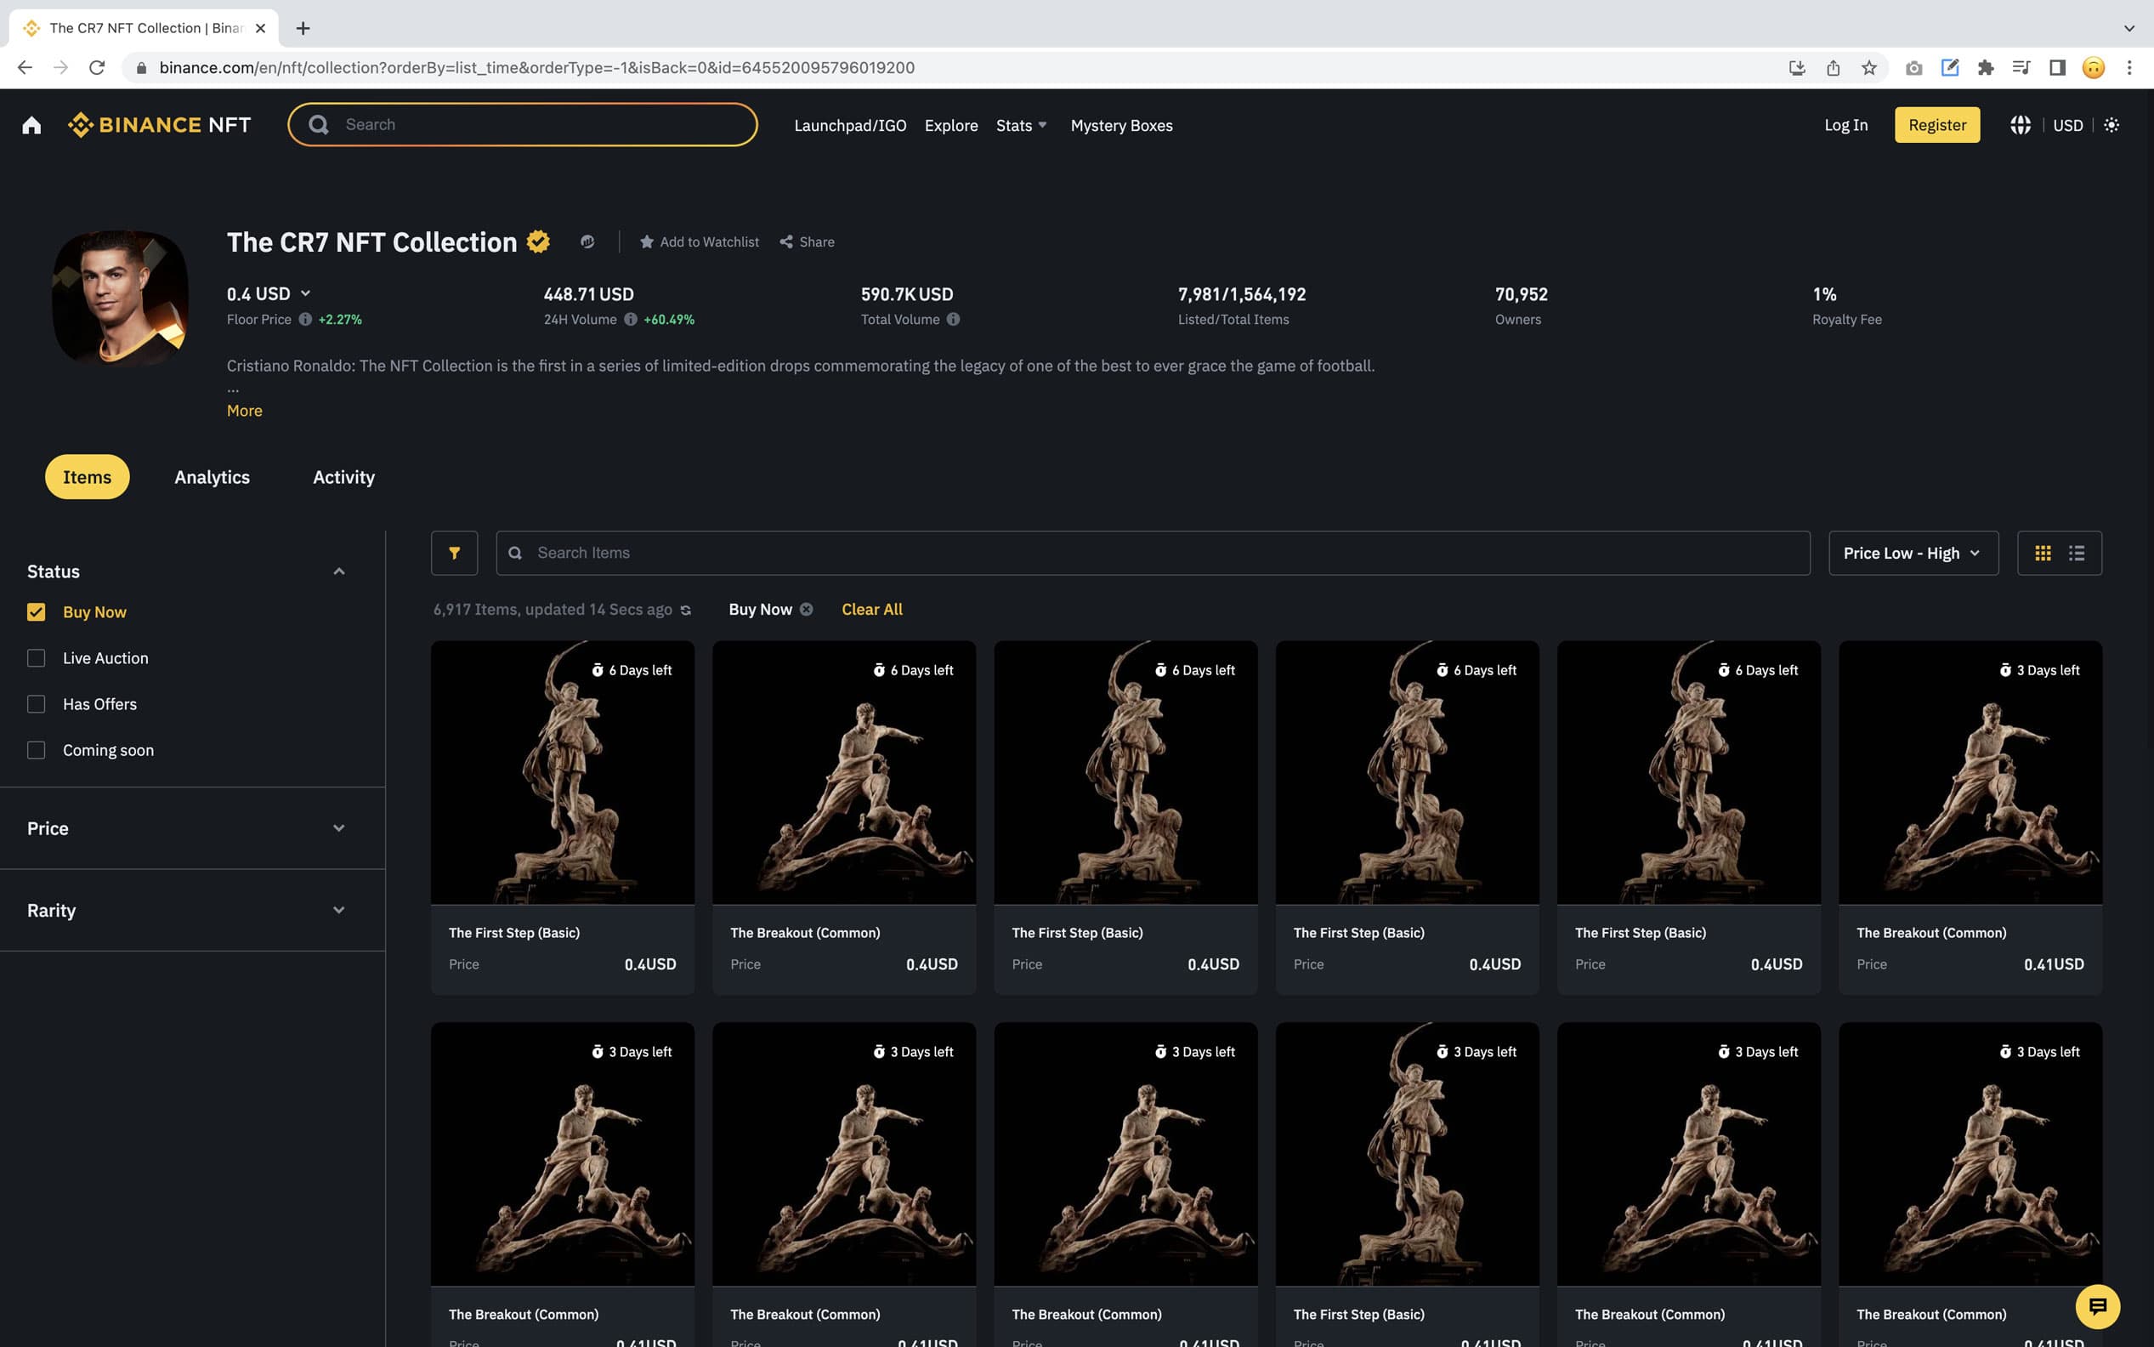2154x1347 pixels.
Task: Focus the top Search field
Action: click(x=523, y=125)
